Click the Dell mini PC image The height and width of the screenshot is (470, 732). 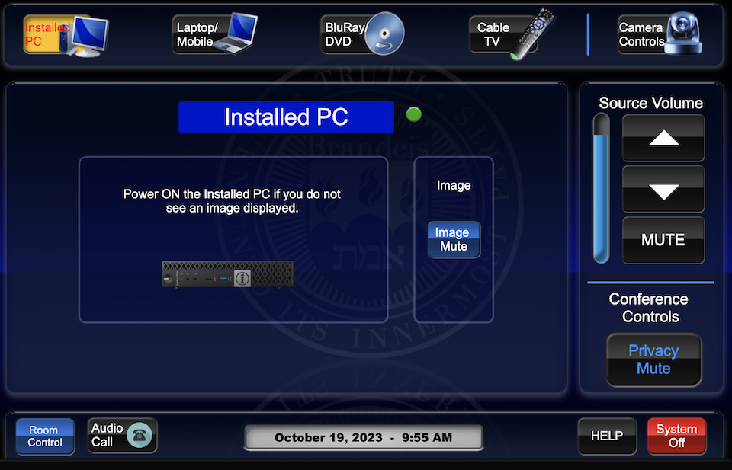click(x=227, y=273)
